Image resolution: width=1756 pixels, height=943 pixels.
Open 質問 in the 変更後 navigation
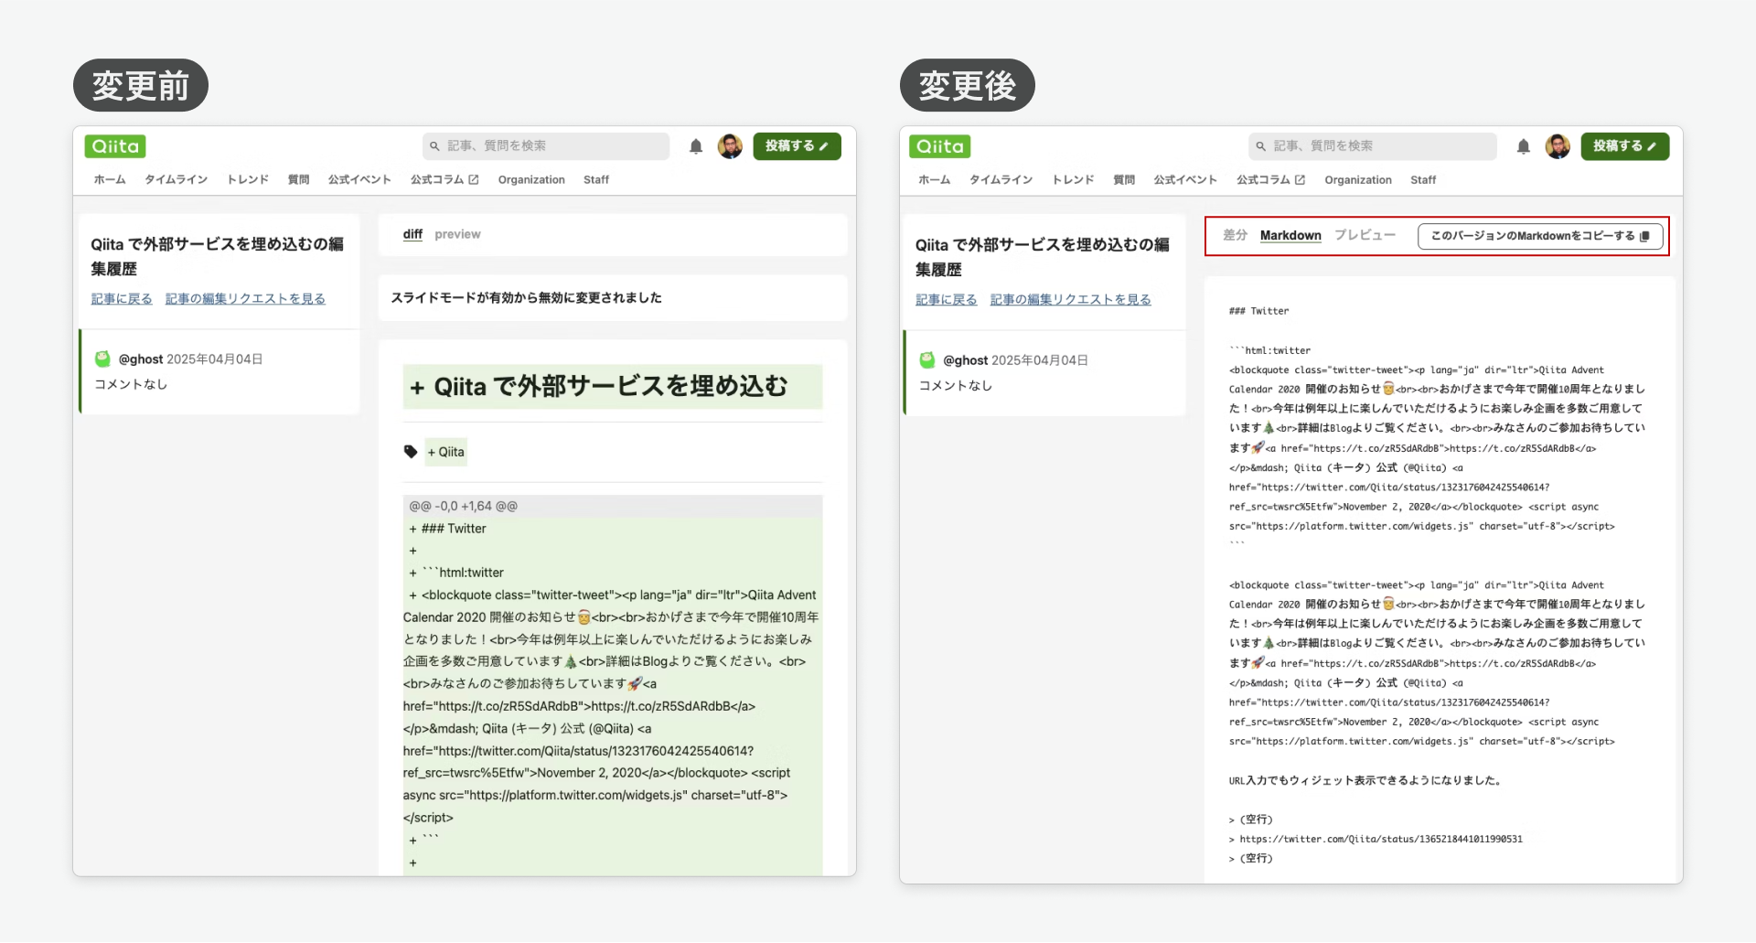[1124, 180]
